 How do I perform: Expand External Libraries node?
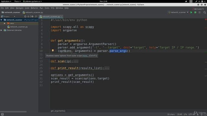point(1,30)
